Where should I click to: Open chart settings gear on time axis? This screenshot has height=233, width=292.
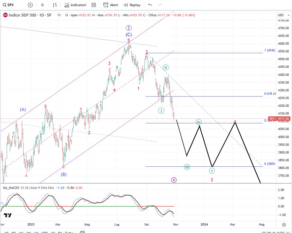[x=284, y=225]
